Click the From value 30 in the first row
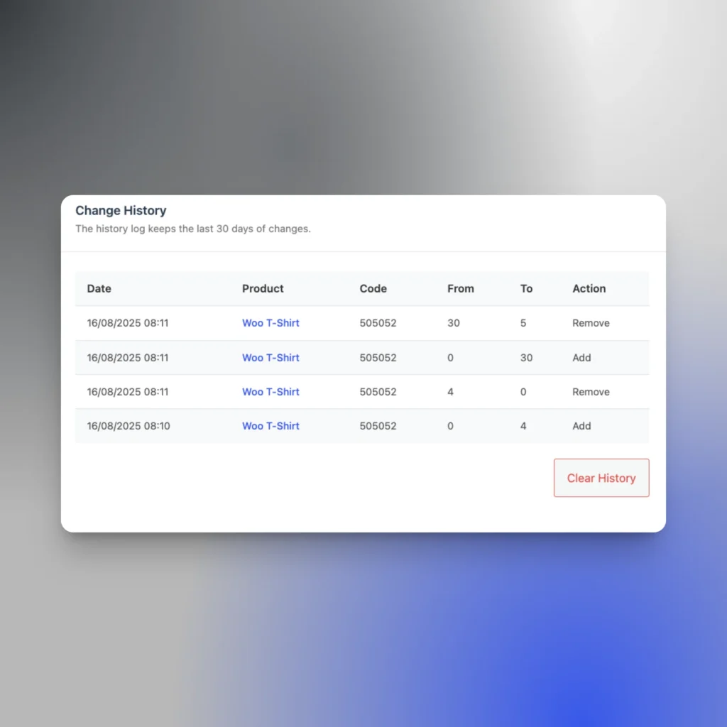Image resolution: width=727 pixels, height=727 pixels. coord(453,323)
